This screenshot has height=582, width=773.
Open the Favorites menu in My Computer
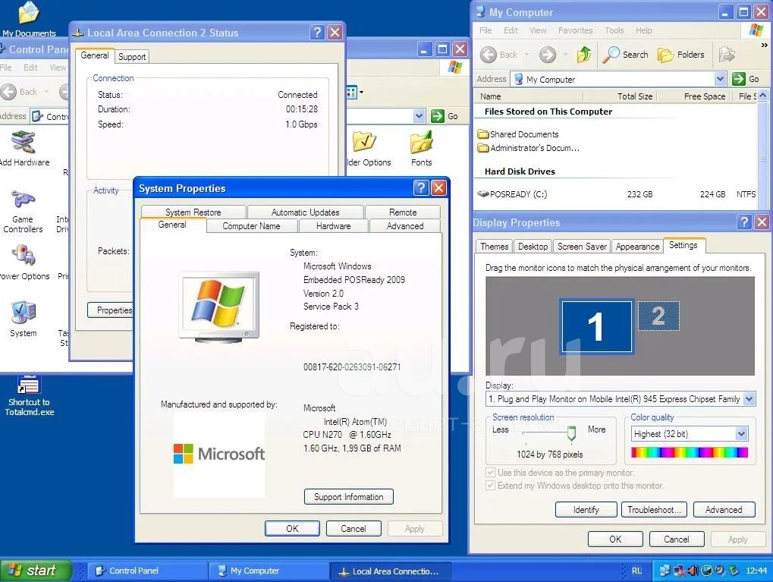575,30
